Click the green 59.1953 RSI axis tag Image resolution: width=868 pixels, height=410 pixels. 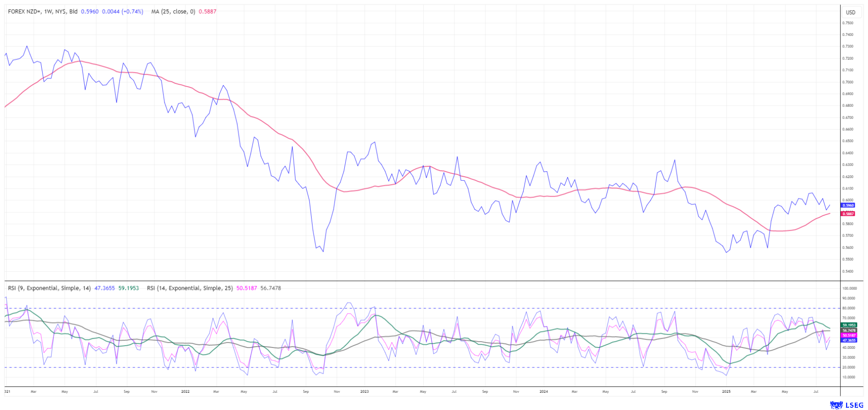[x=849, y=325]
